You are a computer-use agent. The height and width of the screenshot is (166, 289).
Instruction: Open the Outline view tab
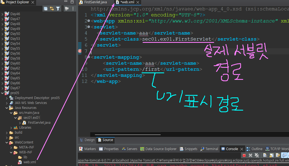[254, 149]
